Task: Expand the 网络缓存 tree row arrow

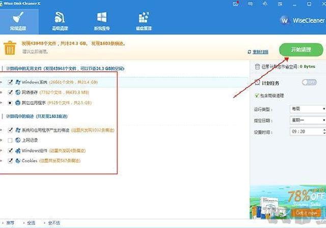Action: (1, 93)
